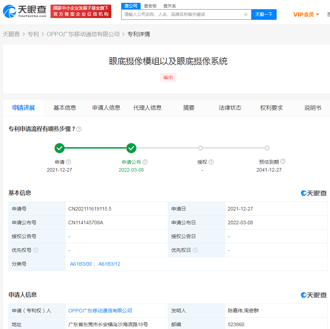Select the 申请日 value 2021-12-27 in the table

click(240, 209)
